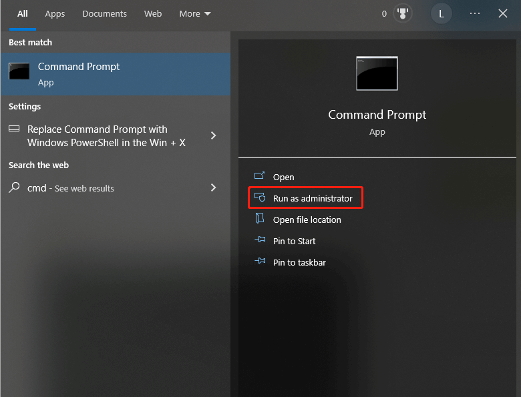Click the magnifier icon beside cmd
521x397 pixels.
[14, 187]
